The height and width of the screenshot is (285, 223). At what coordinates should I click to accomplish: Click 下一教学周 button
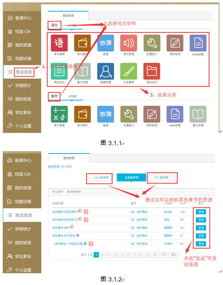pos(162,177)
